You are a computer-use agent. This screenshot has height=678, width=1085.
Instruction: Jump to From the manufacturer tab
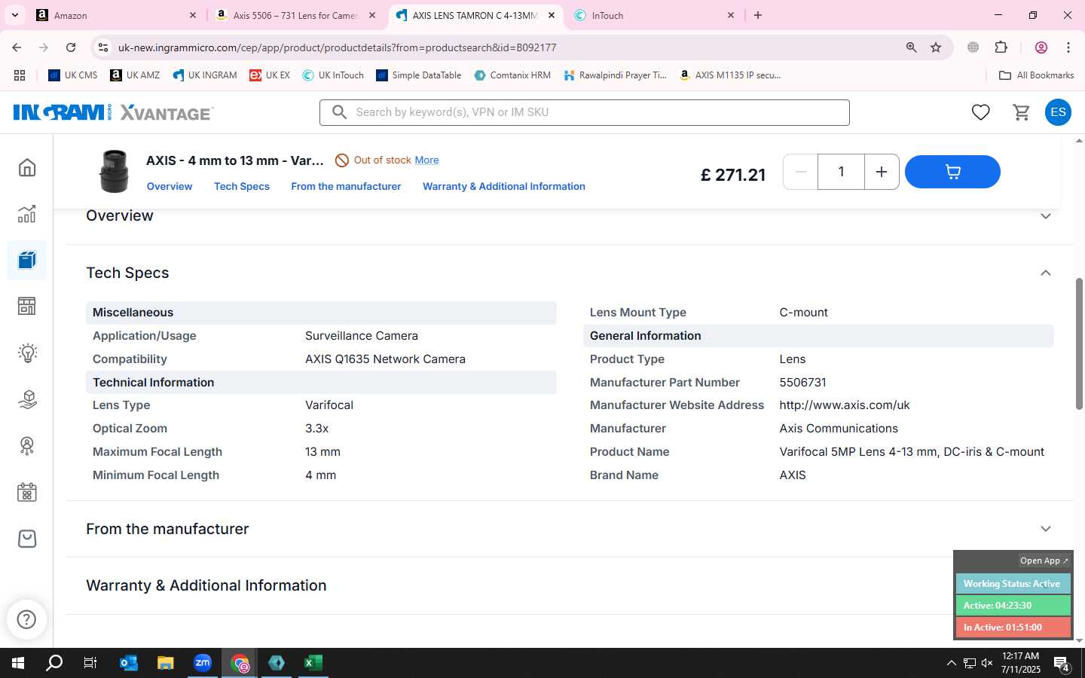coord(346,186)
